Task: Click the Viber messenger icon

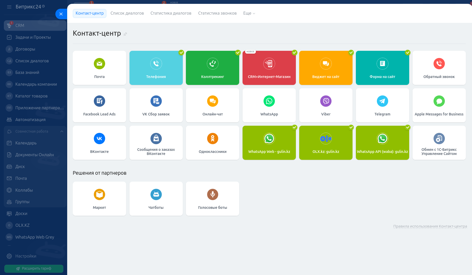Action: pos(326,101)
